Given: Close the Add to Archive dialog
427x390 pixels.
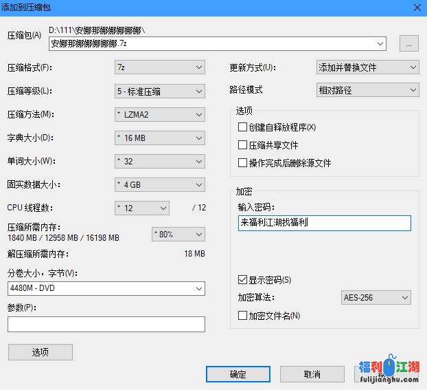Looking at the screenshot, I should click(416, 7).
